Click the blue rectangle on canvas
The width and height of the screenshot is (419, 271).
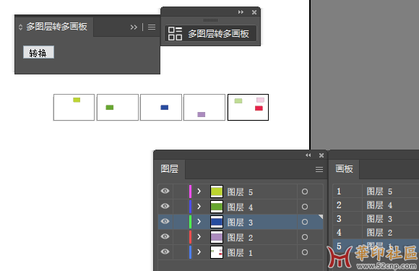pos(164,108)
